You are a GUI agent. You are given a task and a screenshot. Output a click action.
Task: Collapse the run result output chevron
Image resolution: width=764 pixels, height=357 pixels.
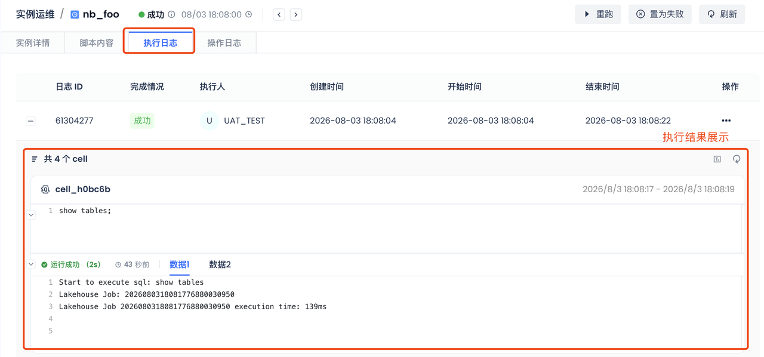pos(32,264)
